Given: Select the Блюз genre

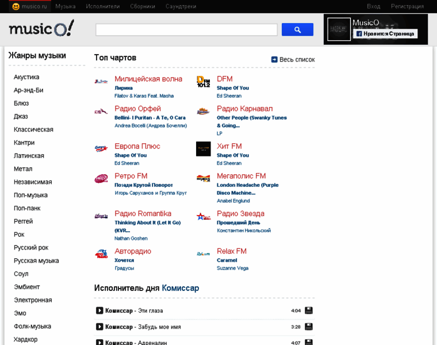Looking at the screenshot, I should [x=21, y=103].
